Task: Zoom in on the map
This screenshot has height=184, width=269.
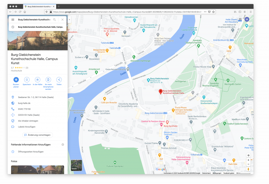Action: pyautogui.click(x=248, y=160)
